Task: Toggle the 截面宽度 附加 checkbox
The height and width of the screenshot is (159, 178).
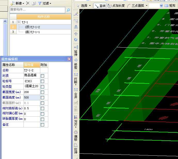Action: [x=42, y=92]
